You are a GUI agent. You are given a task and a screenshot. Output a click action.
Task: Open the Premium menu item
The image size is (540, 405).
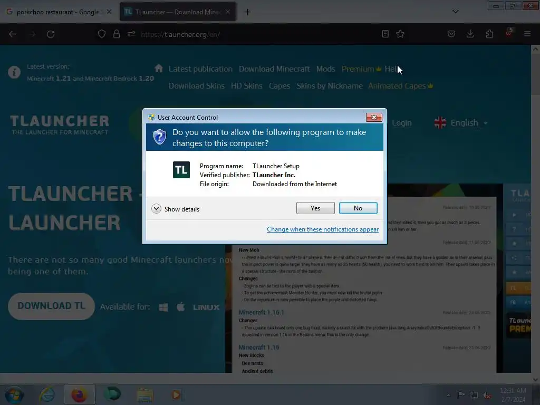tap(361, 69)
